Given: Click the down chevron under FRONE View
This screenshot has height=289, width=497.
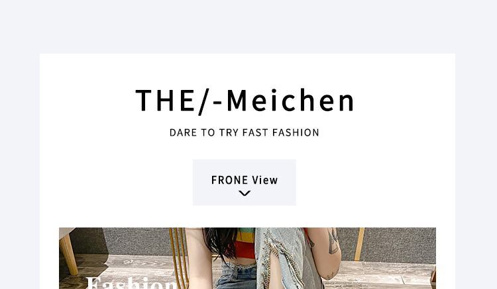Looking at the screenshot, I should click(x=245, y=193).
